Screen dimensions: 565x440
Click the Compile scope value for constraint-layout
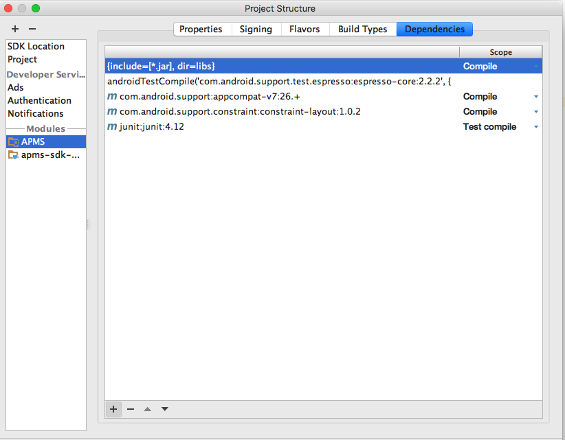480,111
